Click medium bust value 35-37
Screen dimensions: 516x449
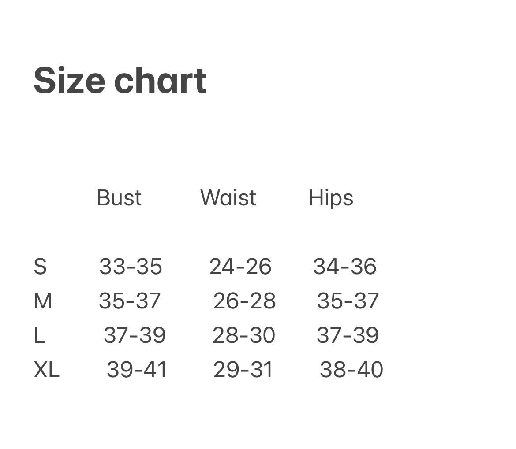coord(130,301)
